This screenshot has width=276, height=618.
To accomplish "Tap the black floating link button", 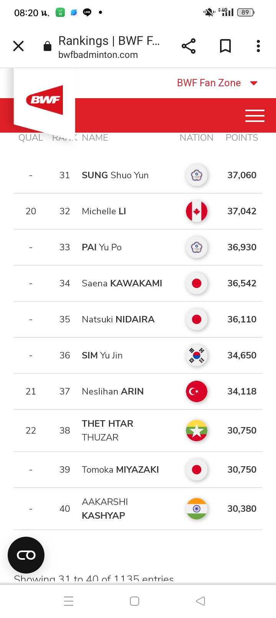I will click(x=26, y=555).
